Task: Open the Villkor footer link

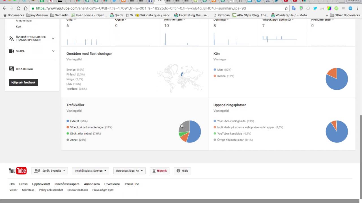Action: point(14,190)
